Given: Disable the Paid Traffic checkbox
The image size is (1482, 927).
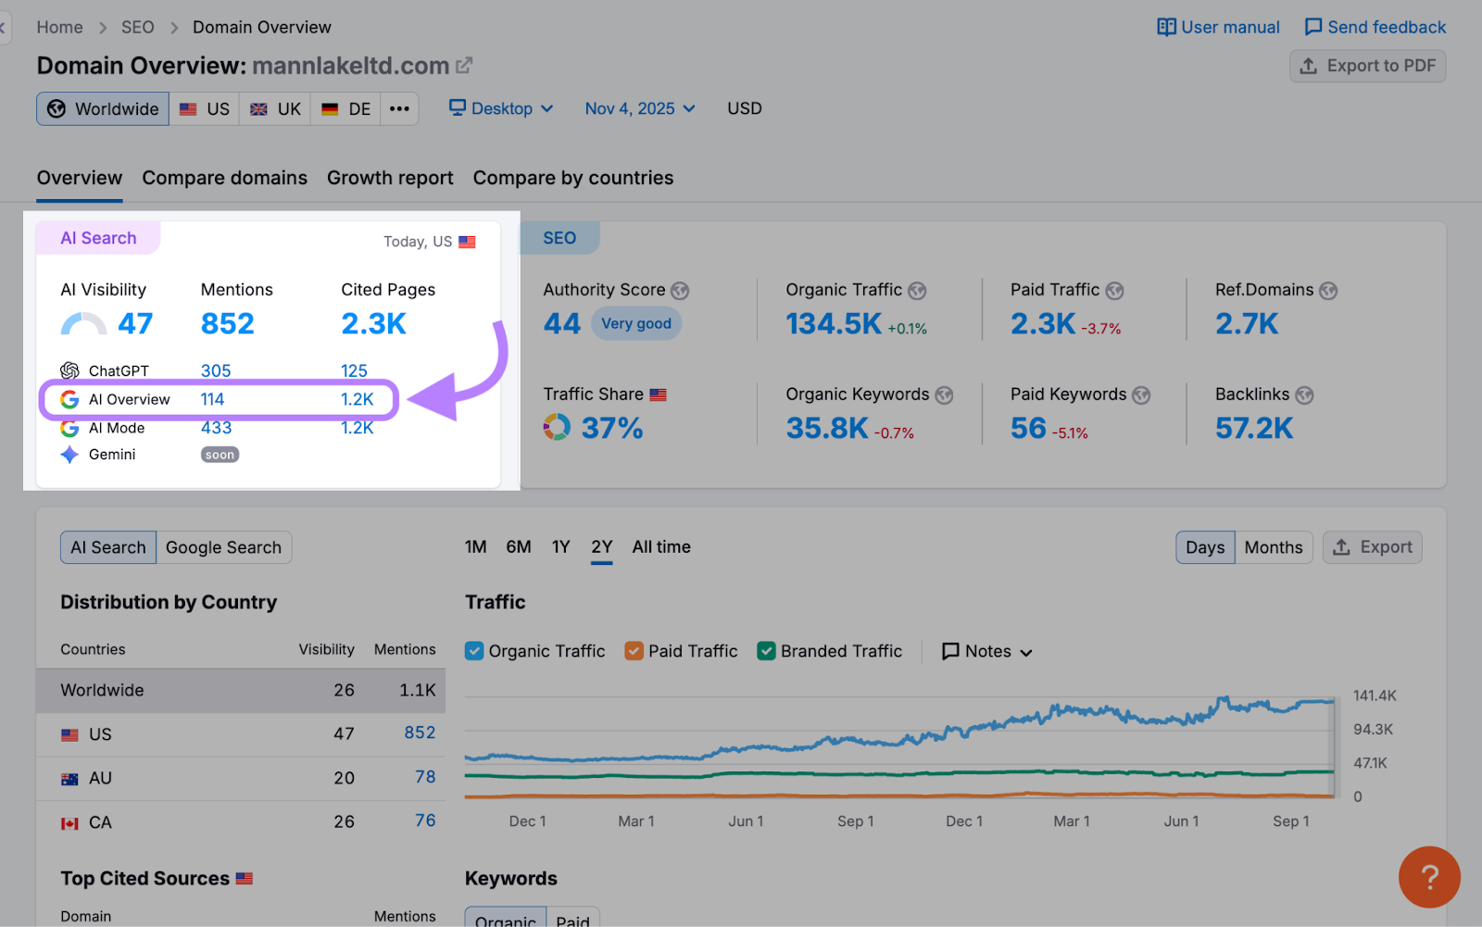Looking at the screenshot, I should pos(634,651).
